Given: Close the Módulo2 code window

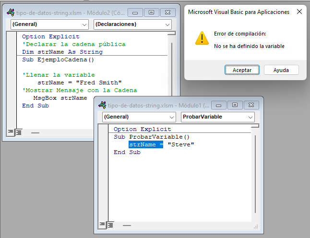Looking at the screenshot, I should tap(167, 12).
